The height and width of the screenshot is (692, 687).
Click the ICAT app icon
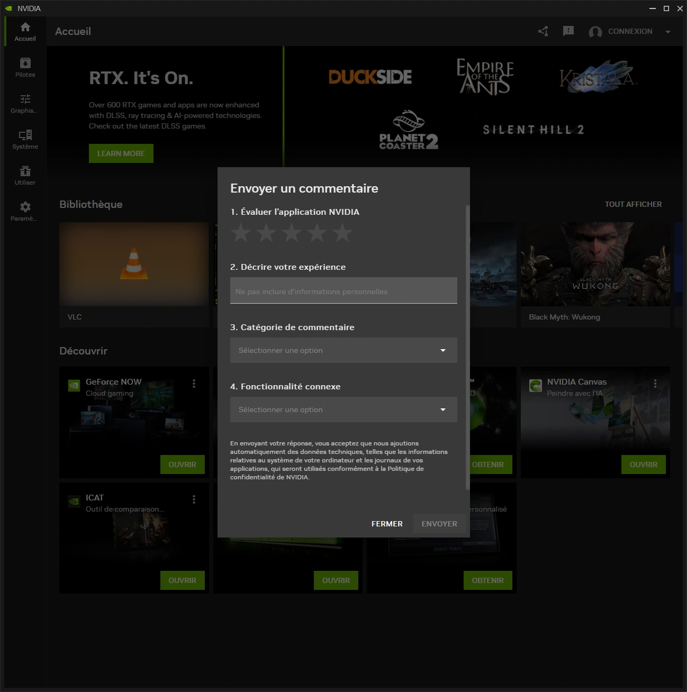[x=74, y=502]
